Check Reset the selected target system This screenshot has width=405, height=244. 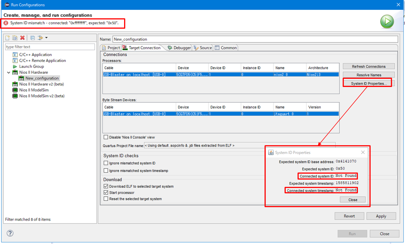point(106,199)
